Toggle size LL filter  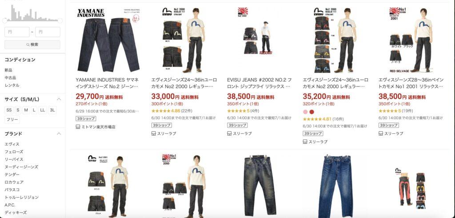[x=43, y=110]
